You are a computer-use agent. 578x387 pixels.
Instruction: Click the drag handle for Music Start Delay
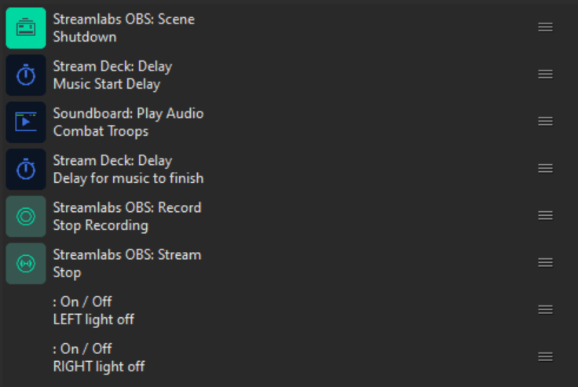pyautogui.click(x=545, y=75)
